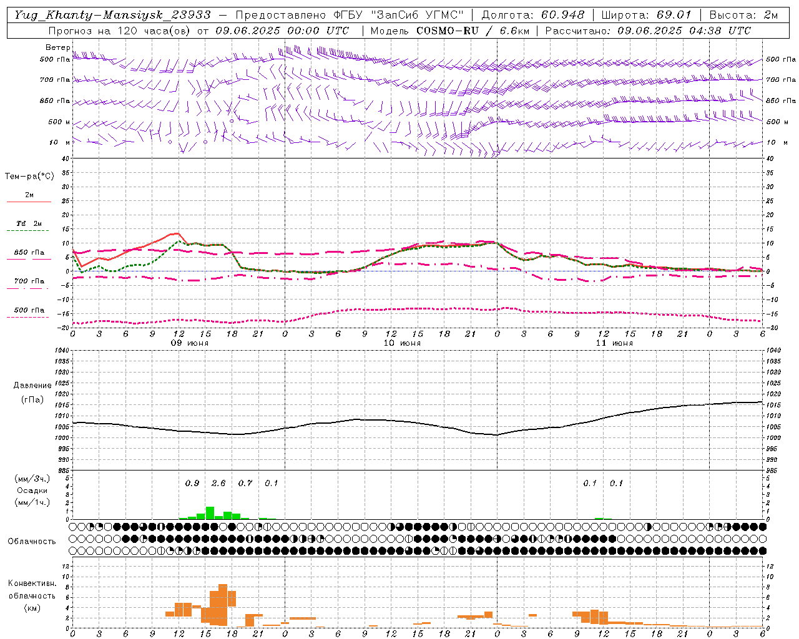This screenshot has width=799, height=639.
Task: Click the tallest orange convective cloud bar
Action: [x=223, y=605]
